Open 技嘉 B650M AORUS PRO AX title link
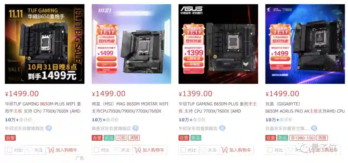The height and width of the screenshot is (163, 348). pos(305,107)
